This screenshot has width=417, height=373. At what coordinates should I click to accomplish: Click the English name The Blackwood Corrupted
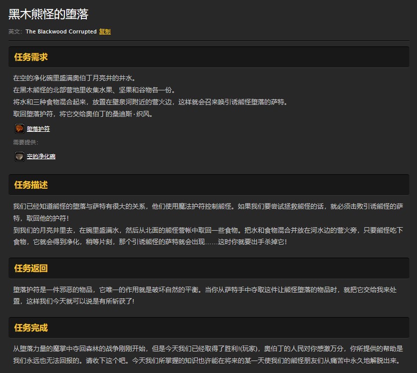(61, 31)
